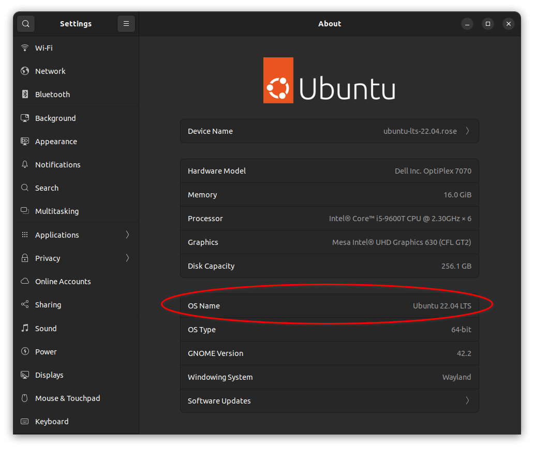The image size is (534, 449).
Task: Open the Multitasking settings panel
Action: [56, 211]
